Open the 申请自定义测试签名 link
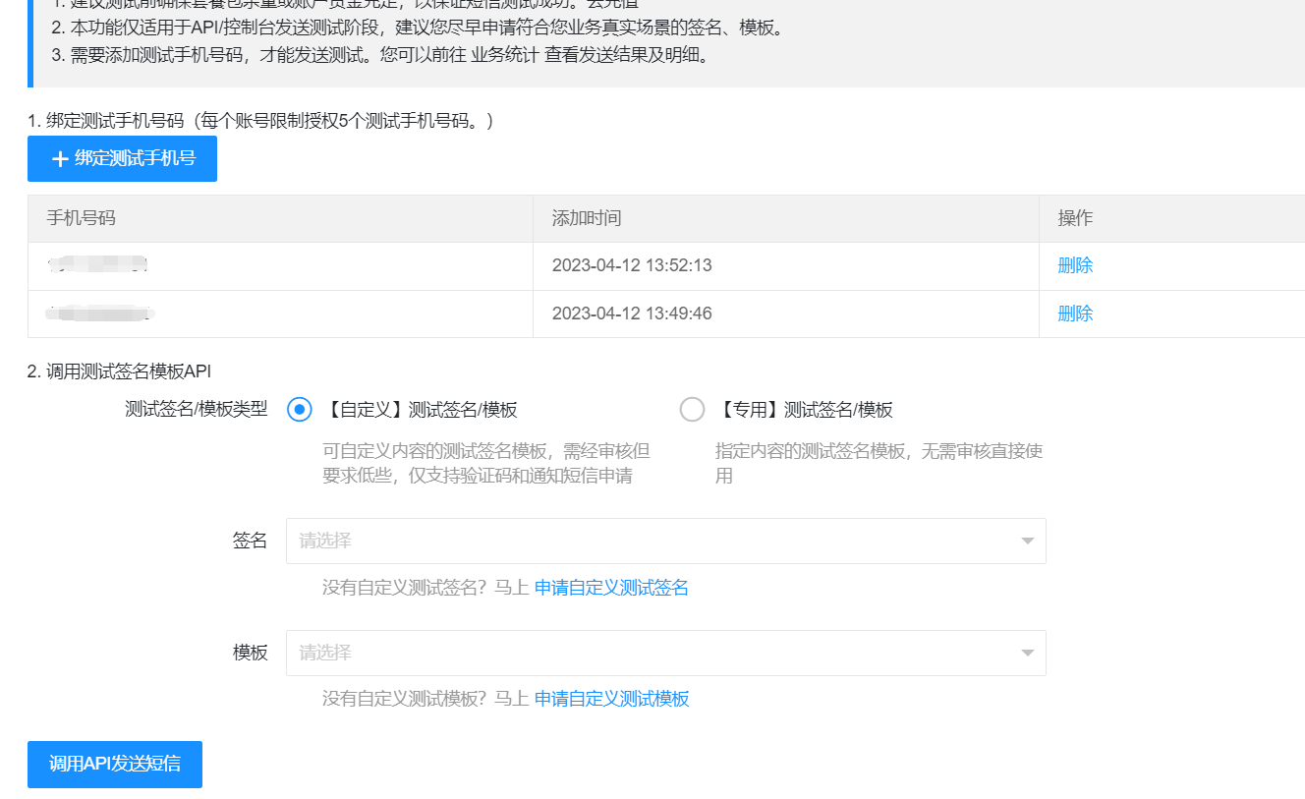This screenshot has height=799, width=1305. pyautogui.click(x=611, y=588)
